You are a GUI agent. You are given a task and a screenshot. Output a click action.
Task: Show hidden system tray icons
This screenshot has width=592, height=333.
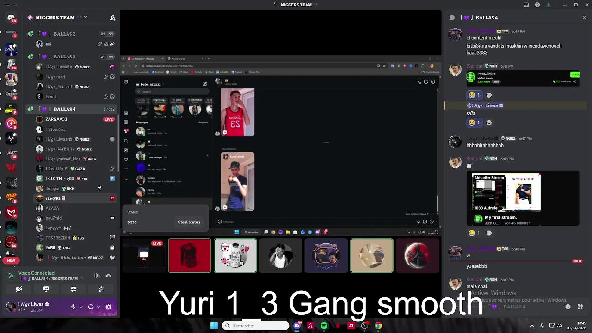tap(532, 326)
